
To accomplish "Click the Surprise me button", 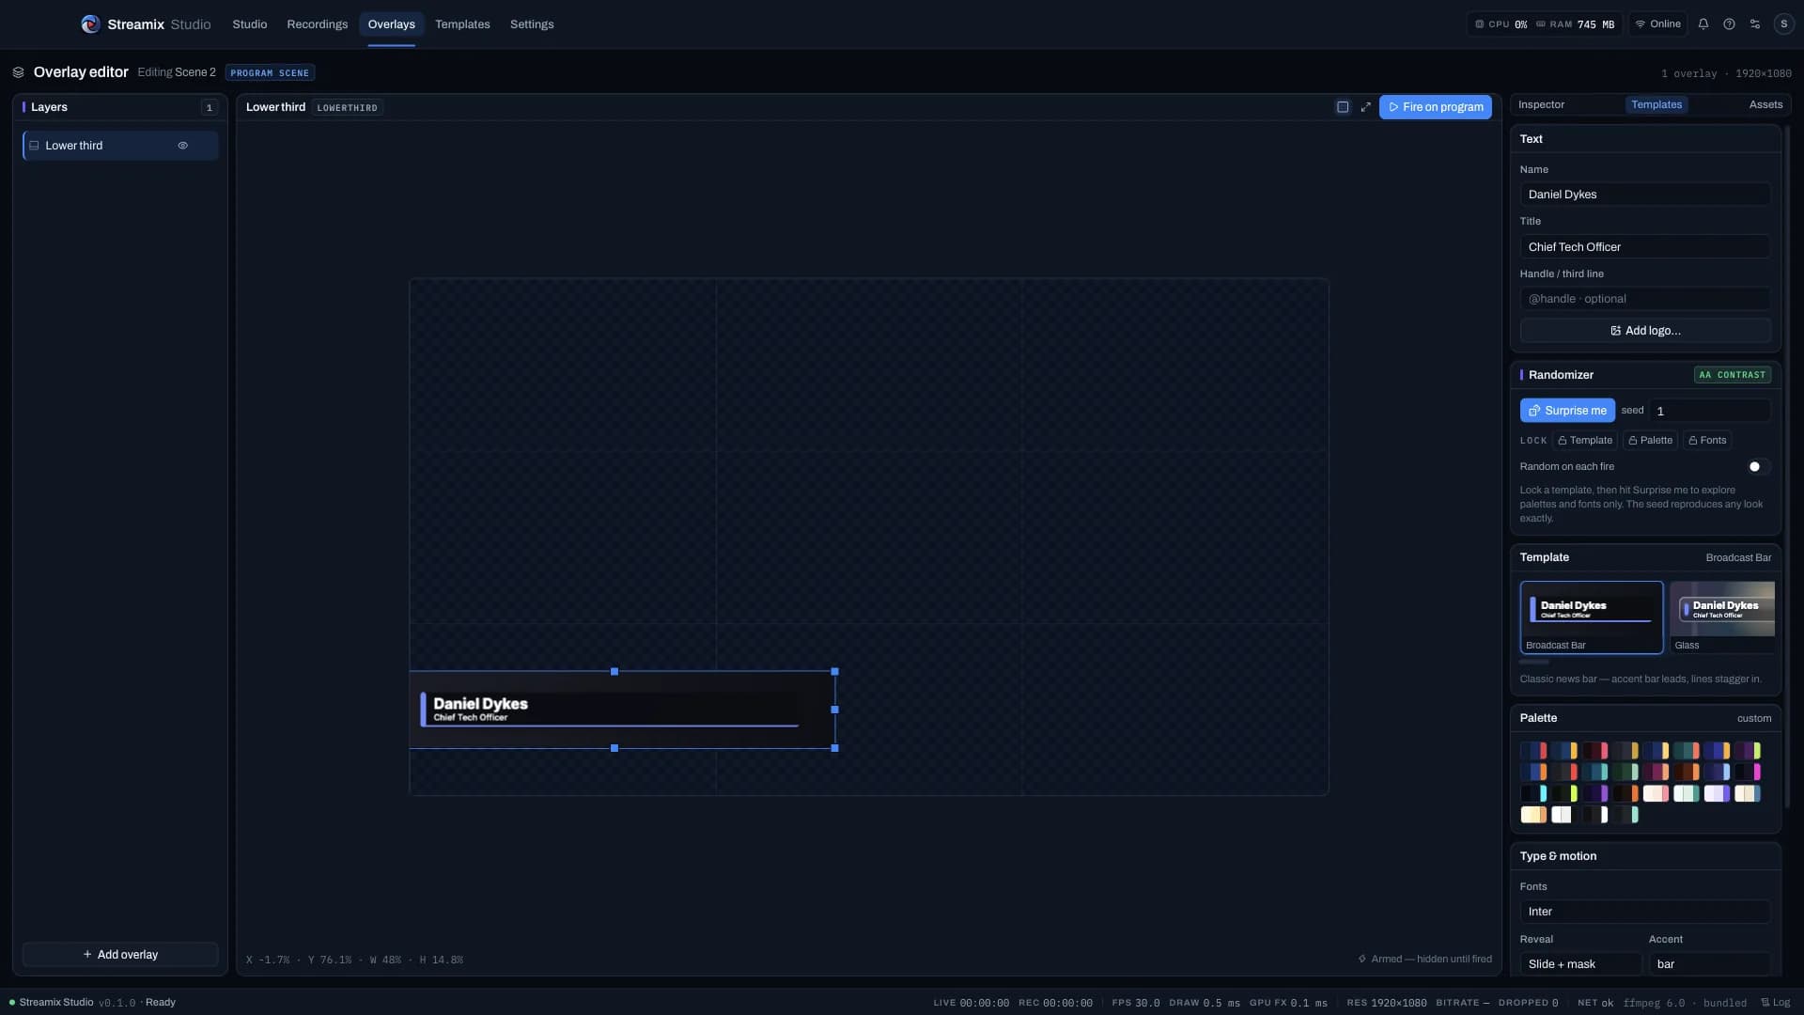I will point(1567,411).
